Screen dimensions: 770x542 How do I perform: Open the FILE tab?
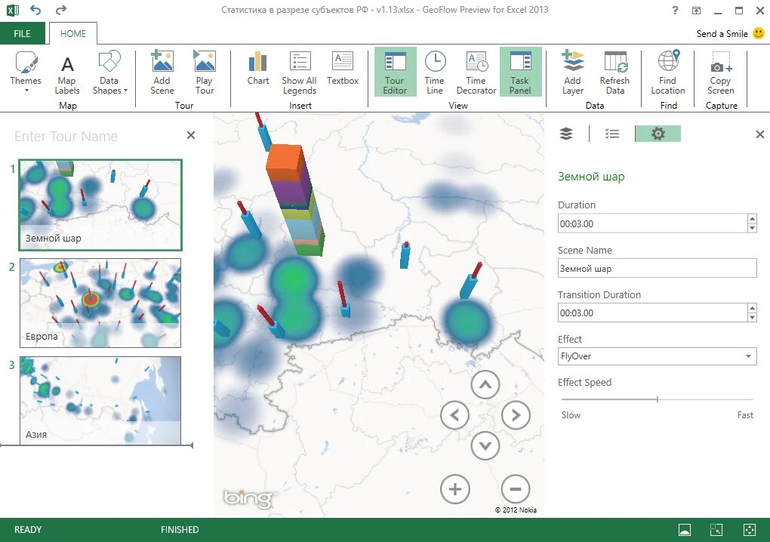[x=22, y=33]
